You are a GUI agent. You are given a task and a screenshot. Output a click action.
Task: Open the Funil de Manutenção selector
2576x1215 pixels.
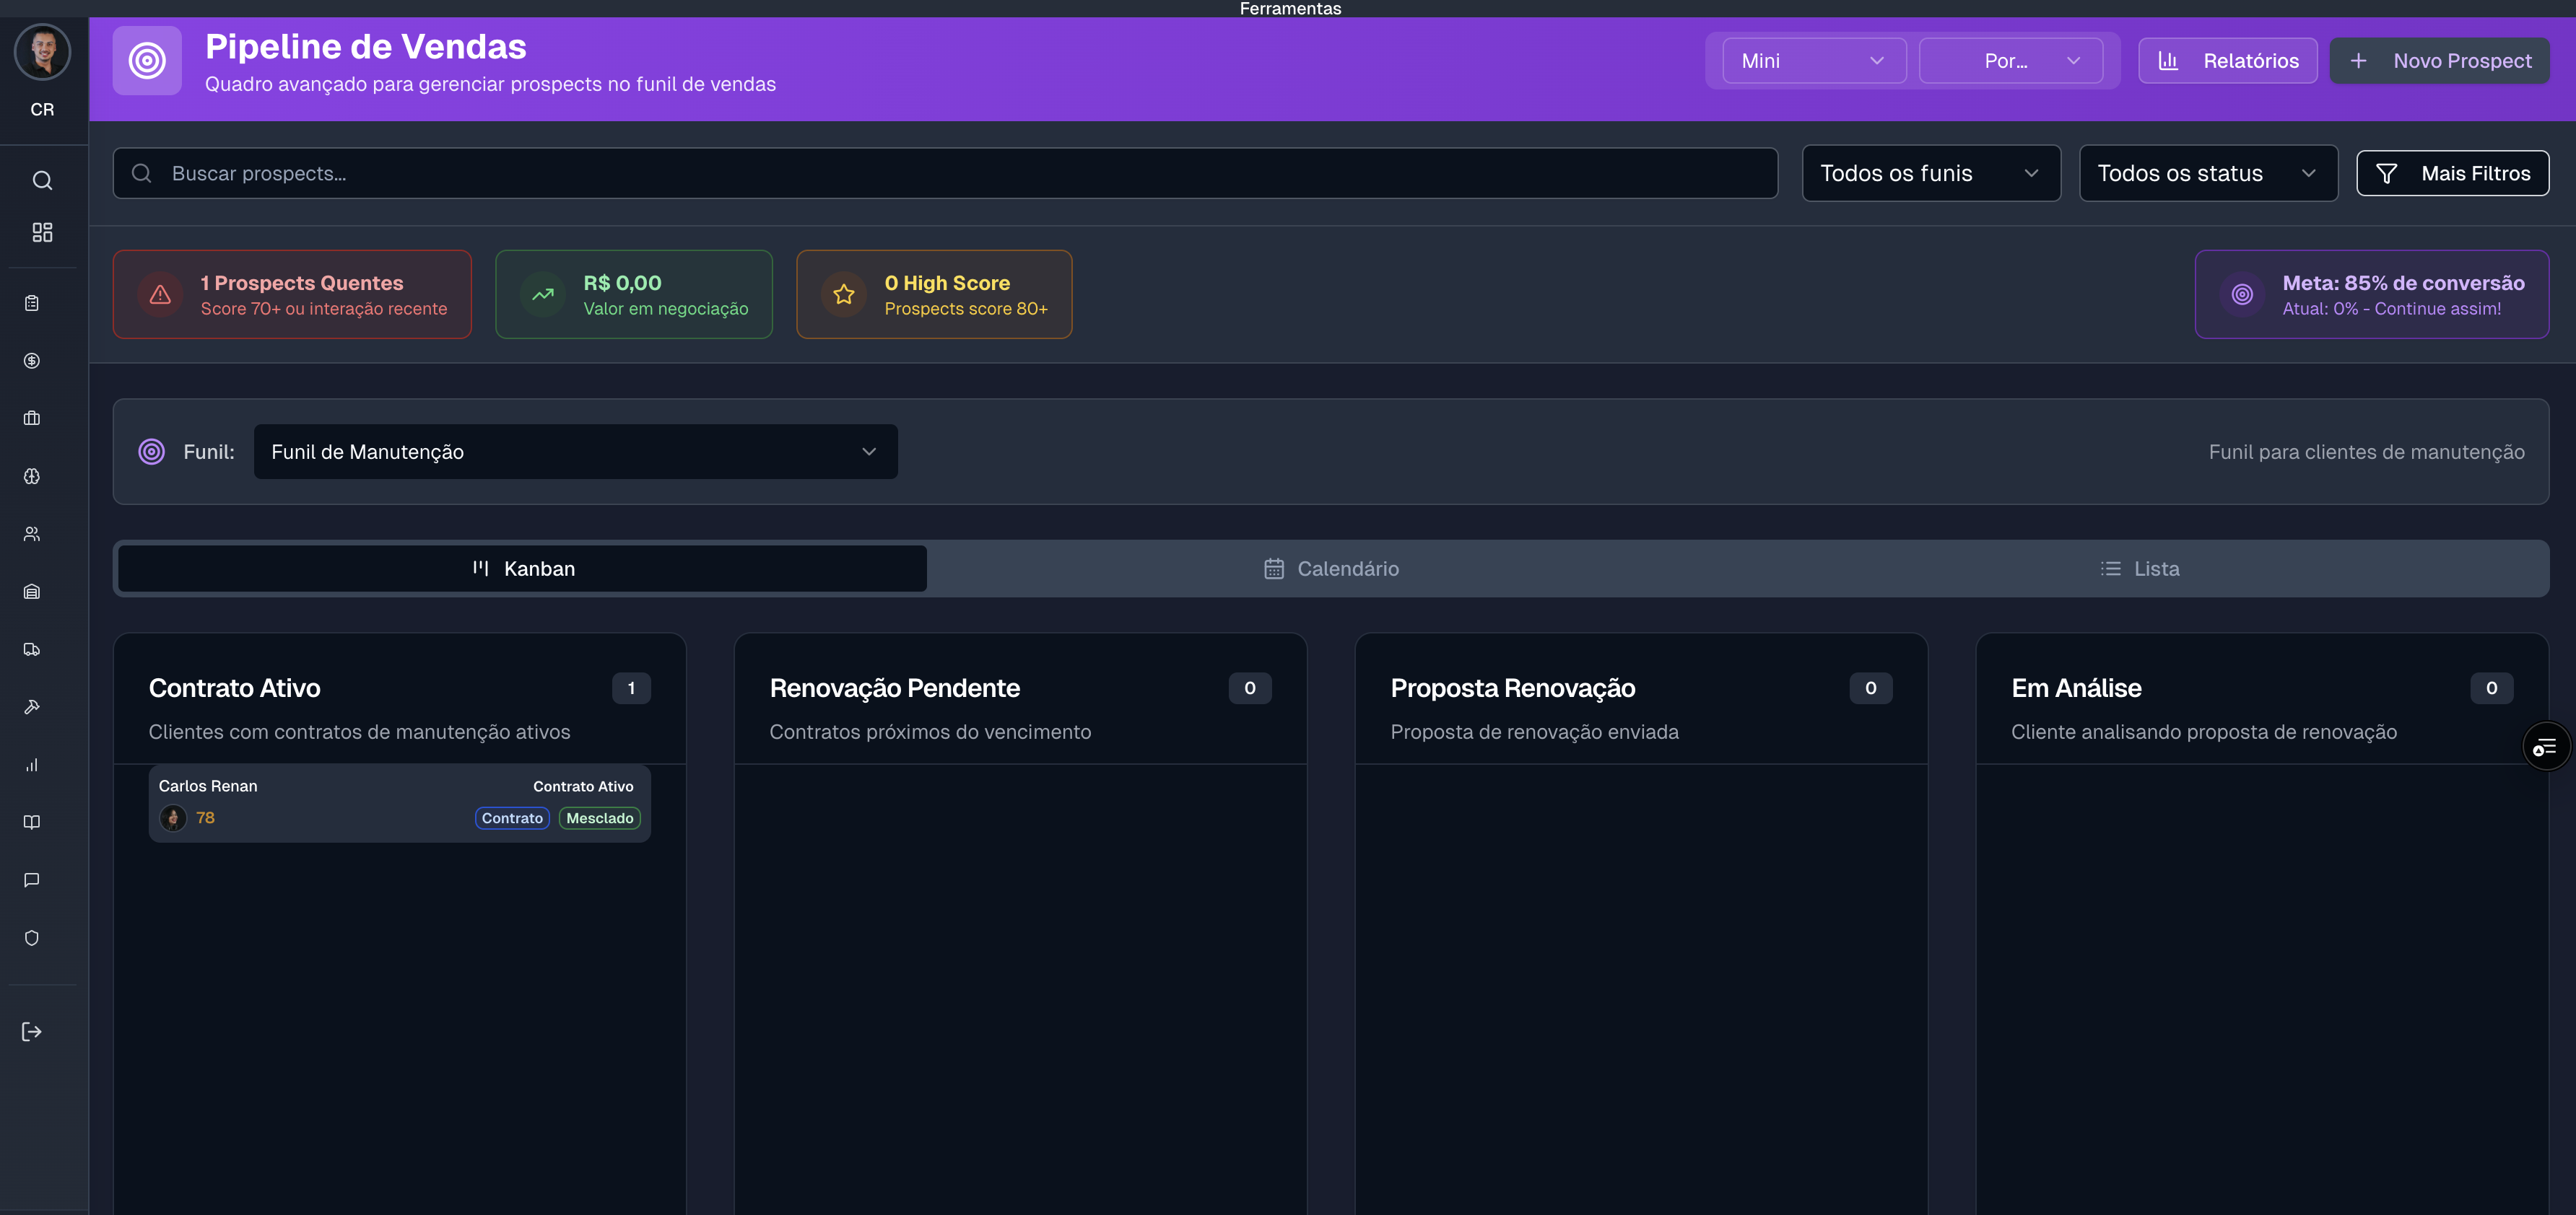pyautogui.click(x=575, y=452)
